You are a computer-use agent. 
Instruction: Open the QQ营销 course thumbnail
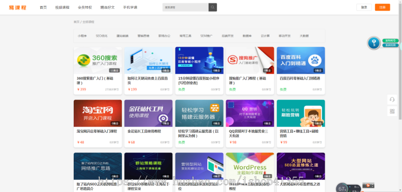point(250,113)
